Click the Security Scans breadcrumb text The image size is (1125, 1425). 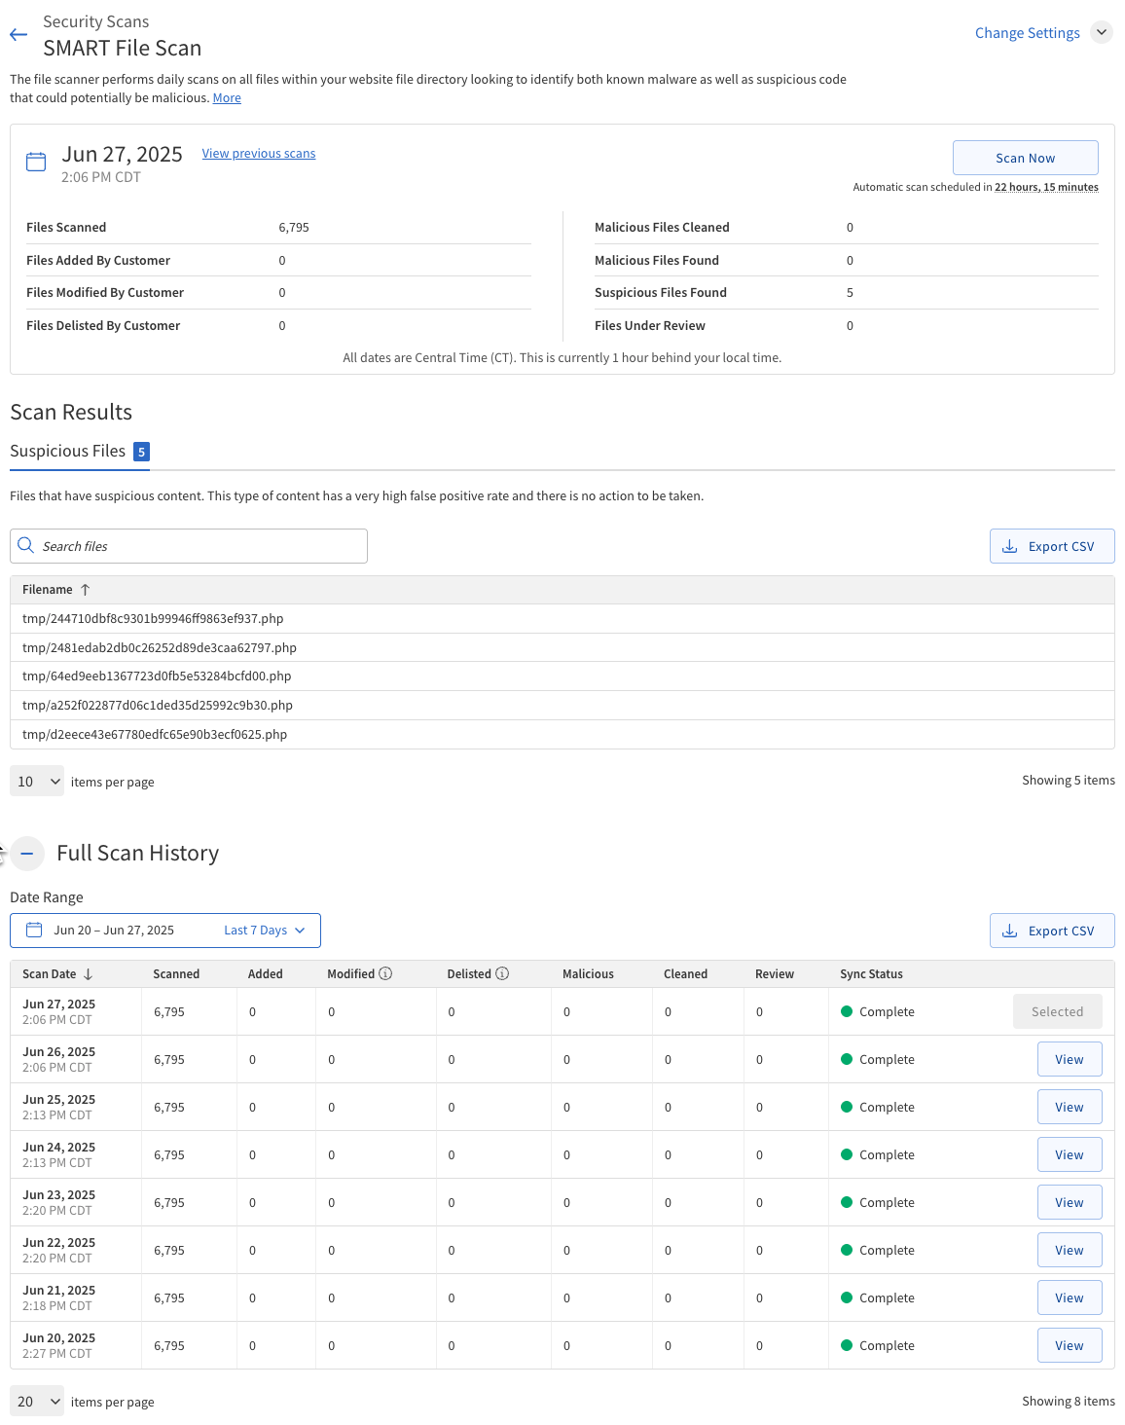[x=96, y=21]
